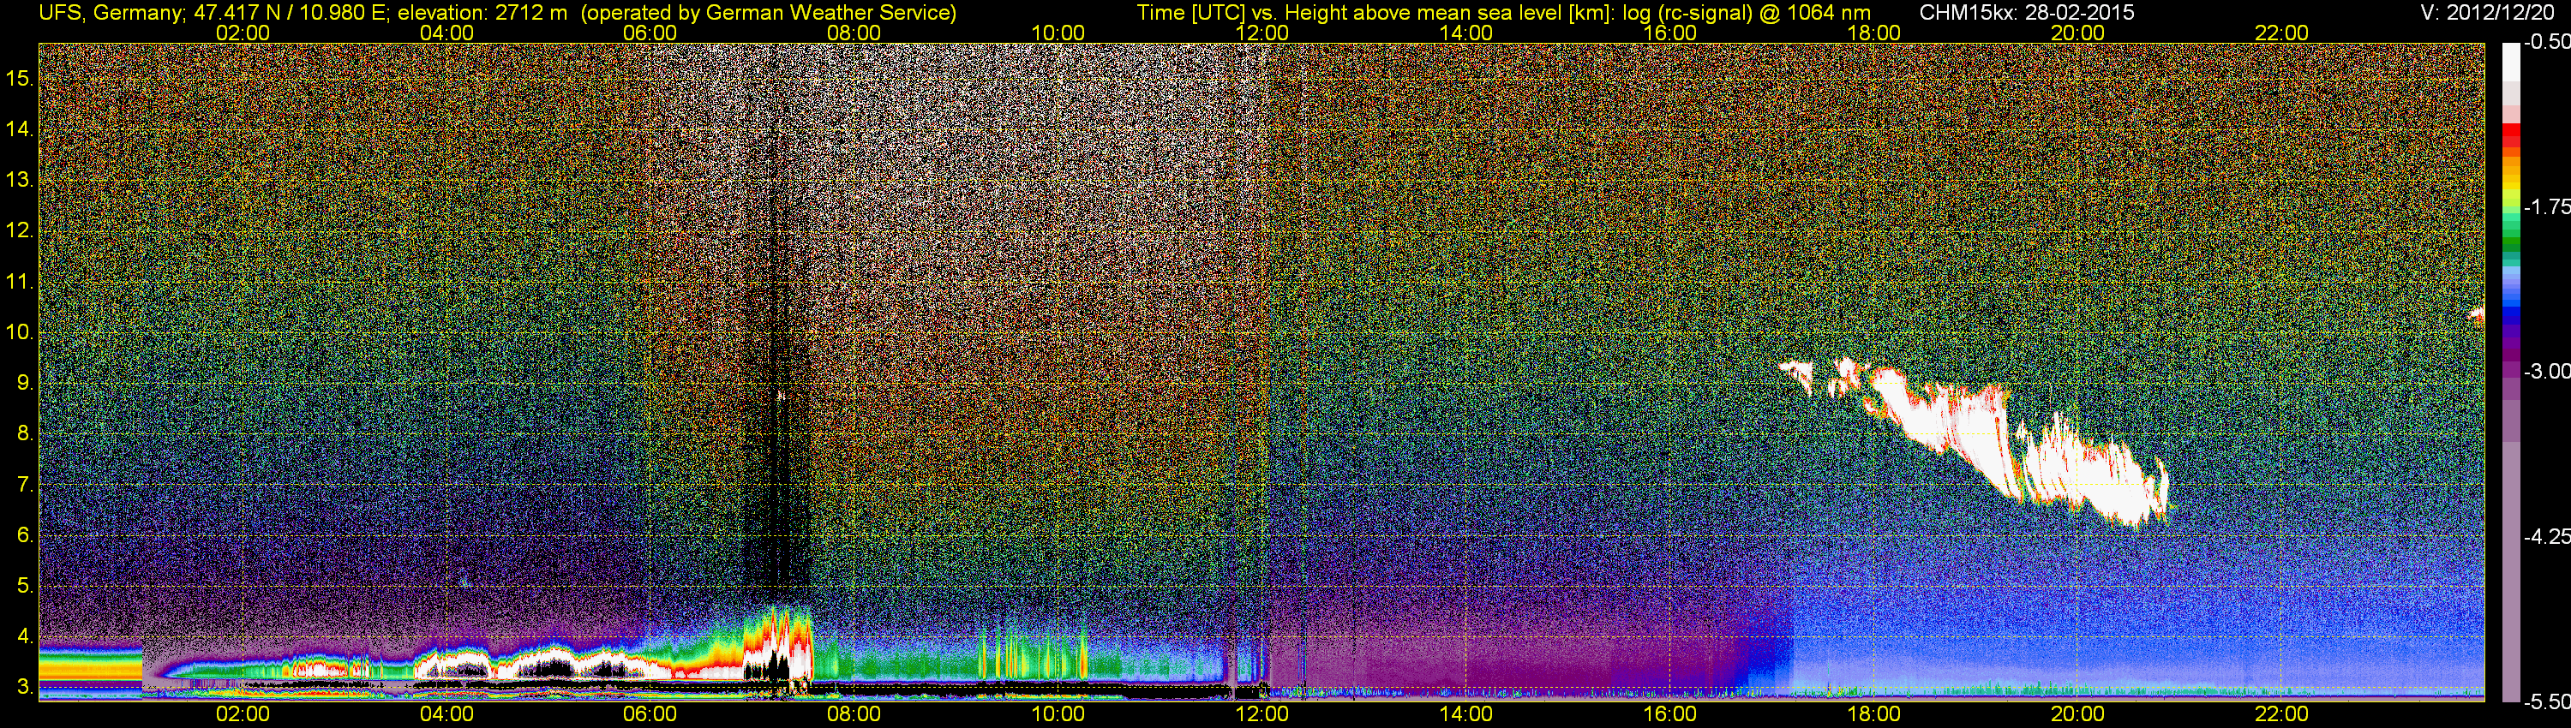Pick the 08:00 label on the upper time axis
This screenshot has width=2571, height=728.
[x=854, y=33]
